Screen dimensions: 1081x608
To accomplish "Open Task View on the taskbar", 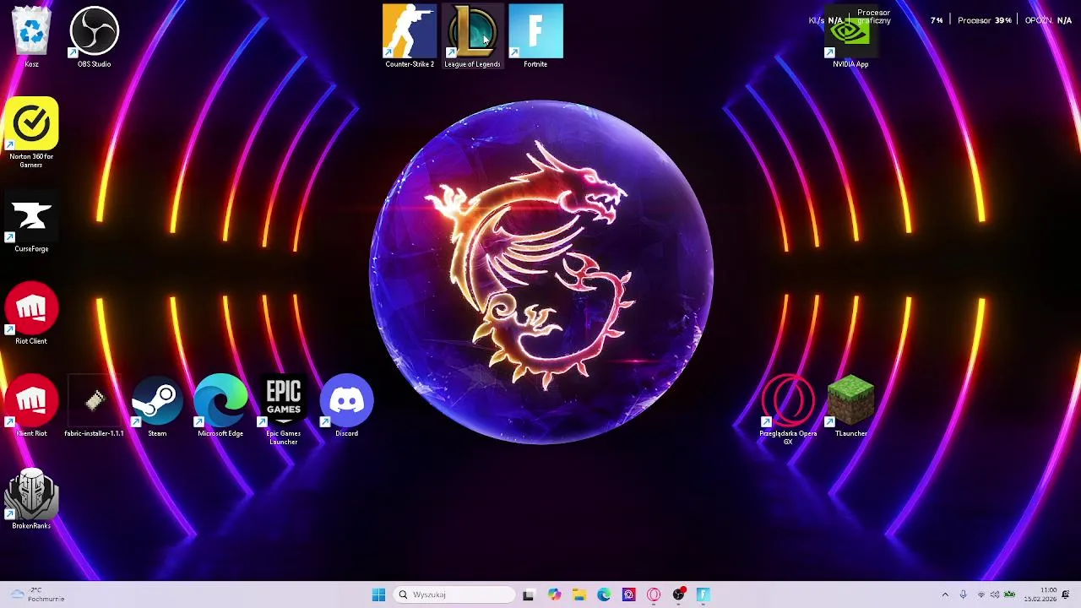I will (528, 594).
